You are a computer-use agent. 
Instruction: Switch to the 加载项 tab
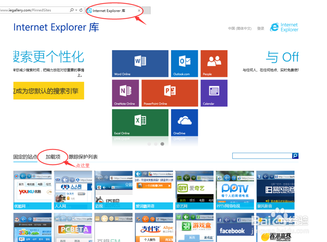[53, 157]
